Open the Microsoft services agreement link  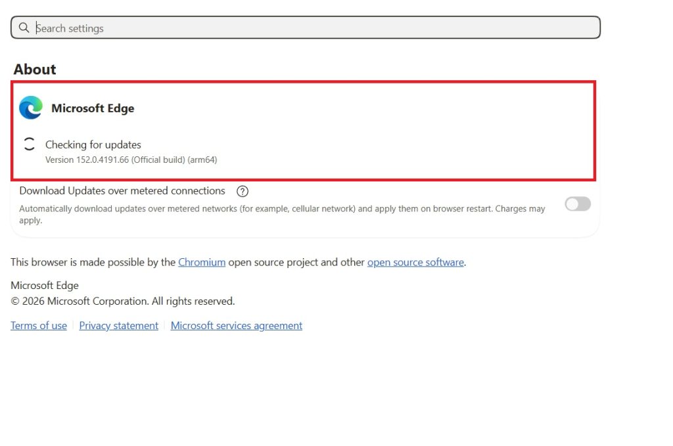click(x=237, y=326)
